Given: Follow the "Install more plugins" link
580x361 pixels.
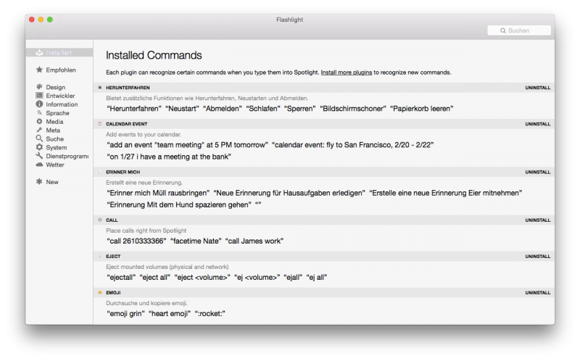Looking at the screenshot, I should tap(347, 72).
